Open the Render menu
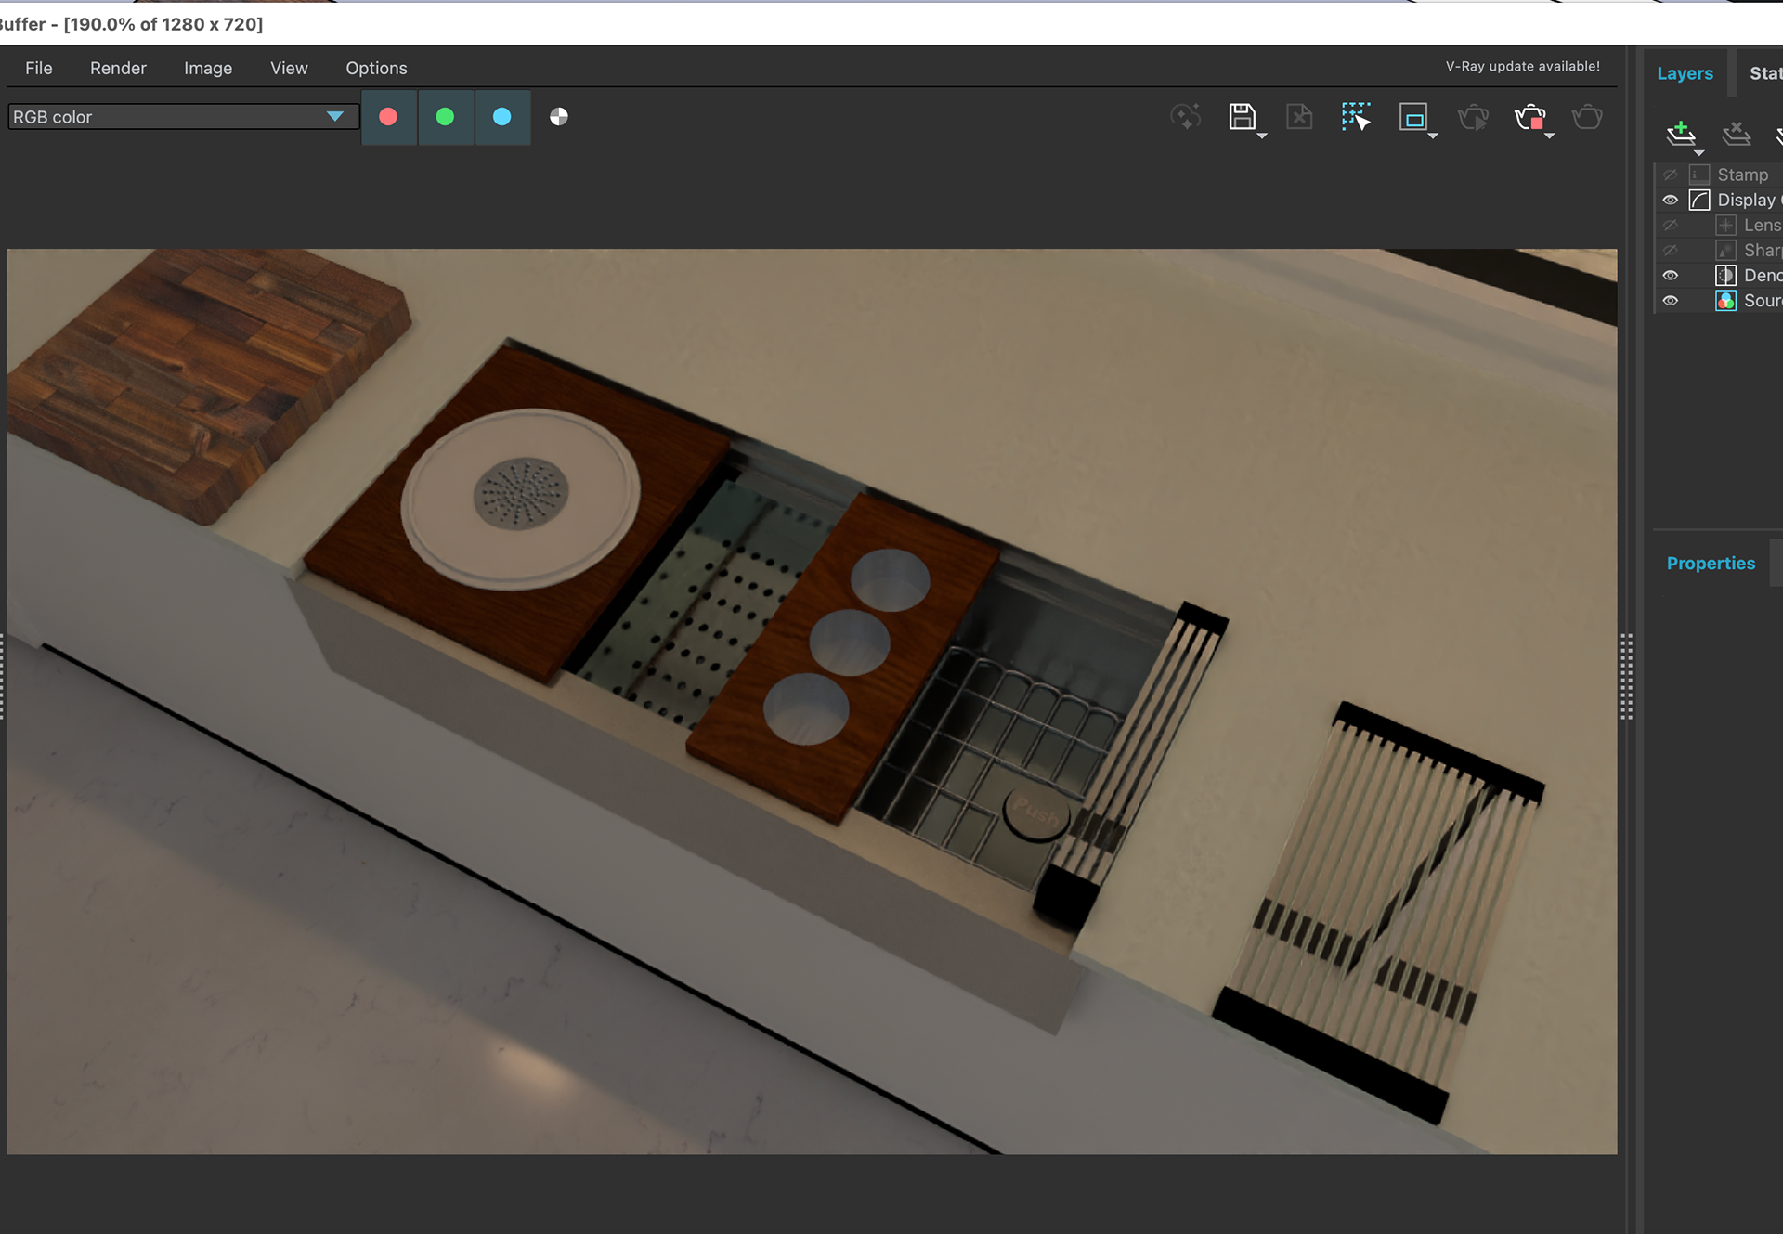Viewport: 1783px width, 1234px height. 118,68
